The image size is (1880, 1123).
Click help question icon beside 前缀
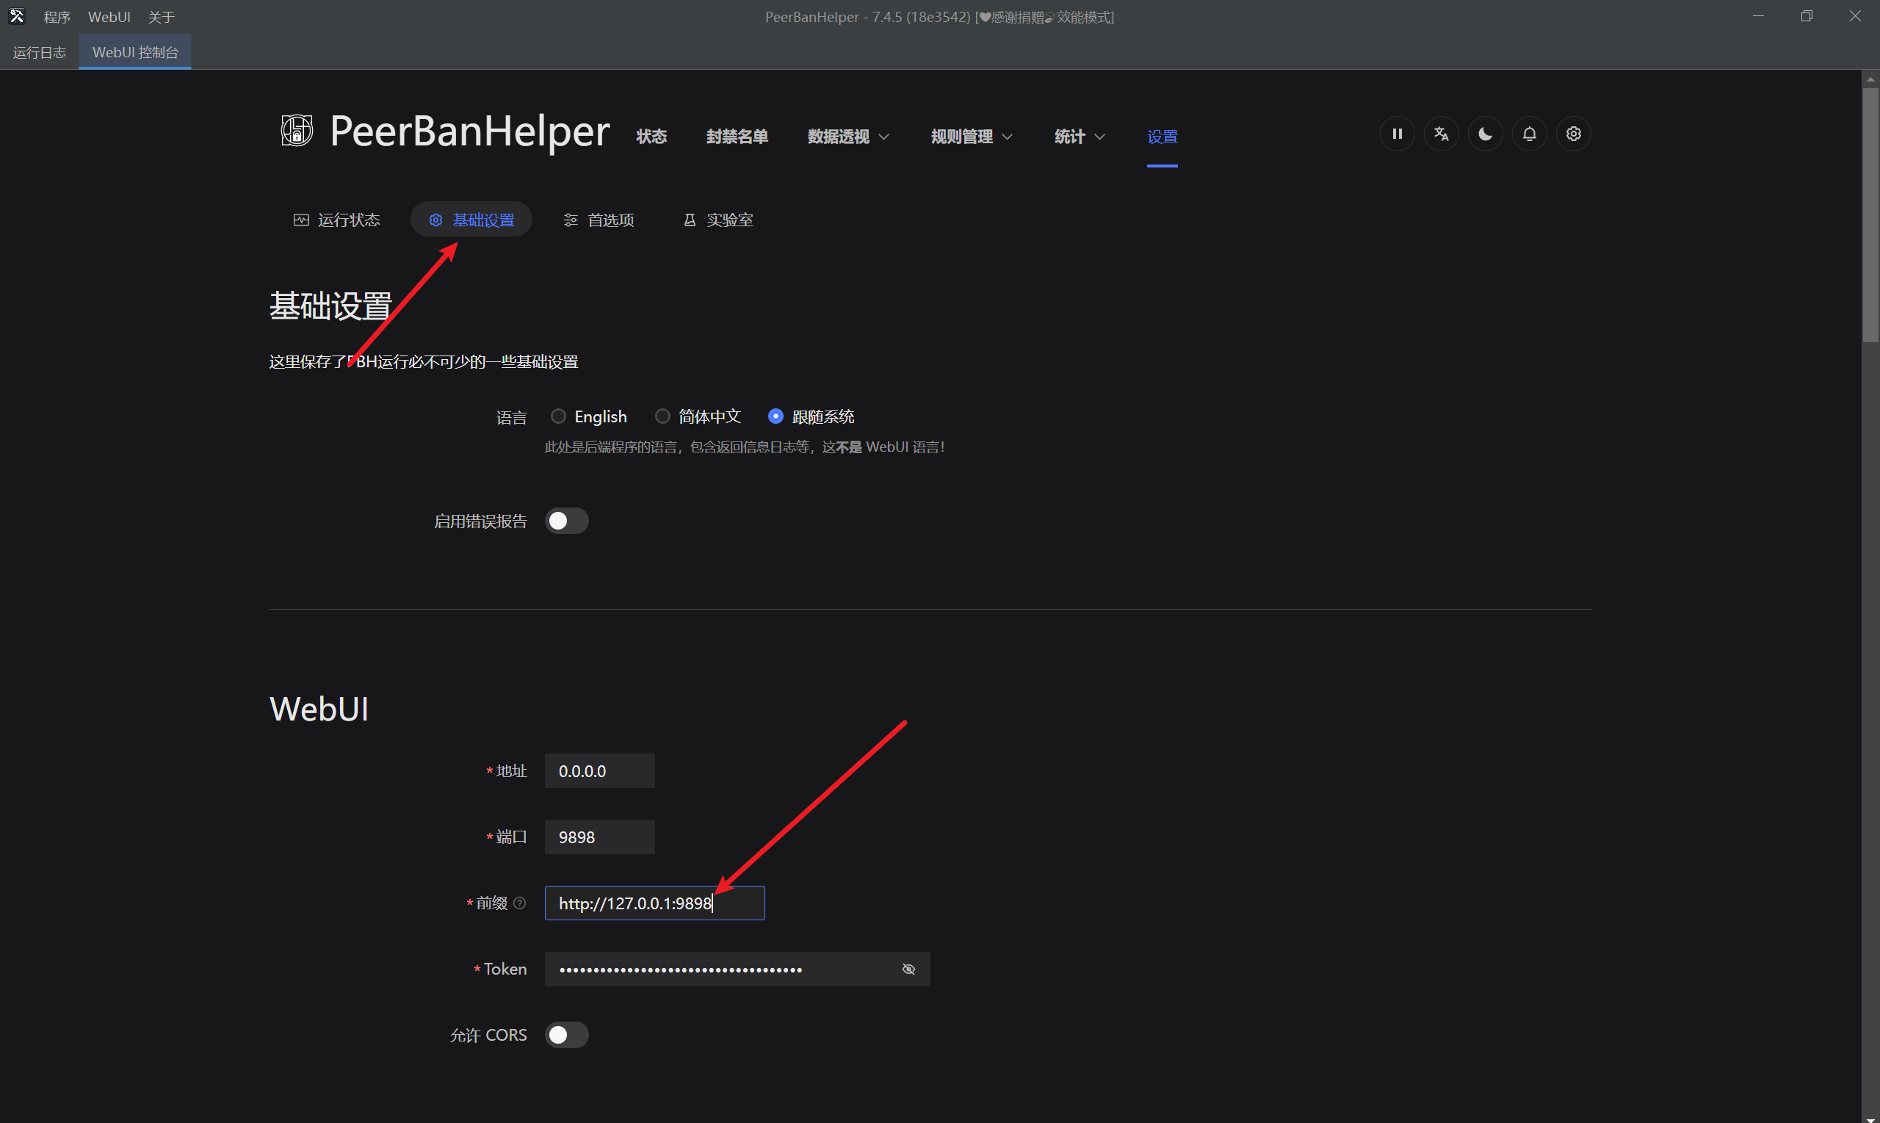[519, 903]
